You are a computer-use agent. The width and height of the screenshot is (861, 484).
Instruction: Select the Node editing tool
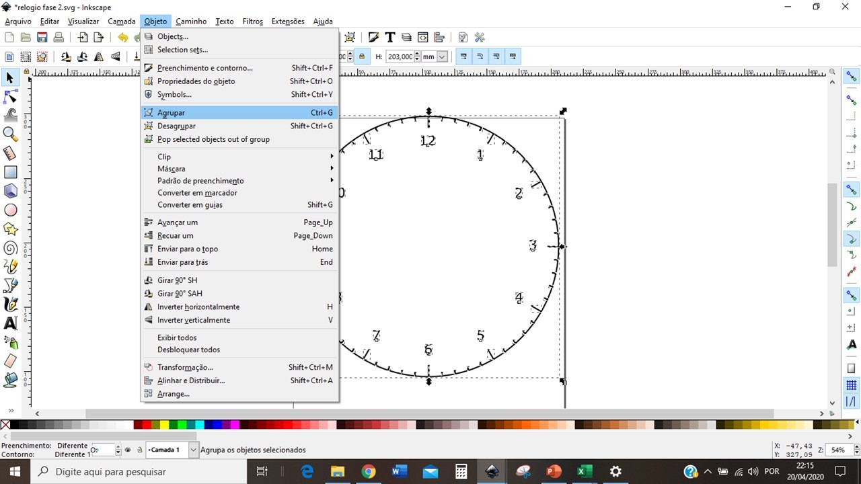(10, 97)
